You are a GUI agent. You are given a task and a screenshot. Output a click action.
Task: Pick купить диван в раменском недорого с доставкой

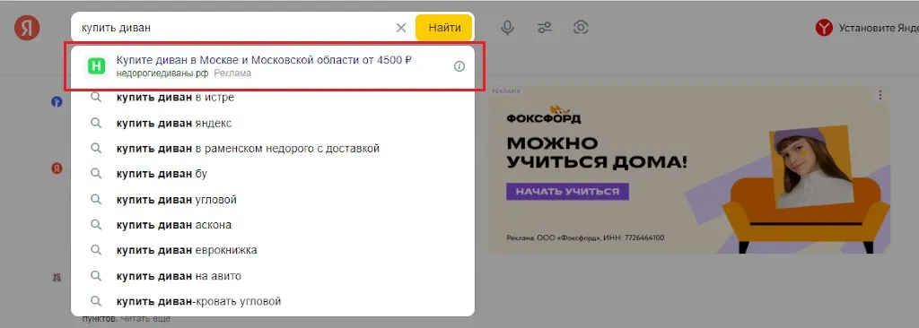(x=273, y=148)
